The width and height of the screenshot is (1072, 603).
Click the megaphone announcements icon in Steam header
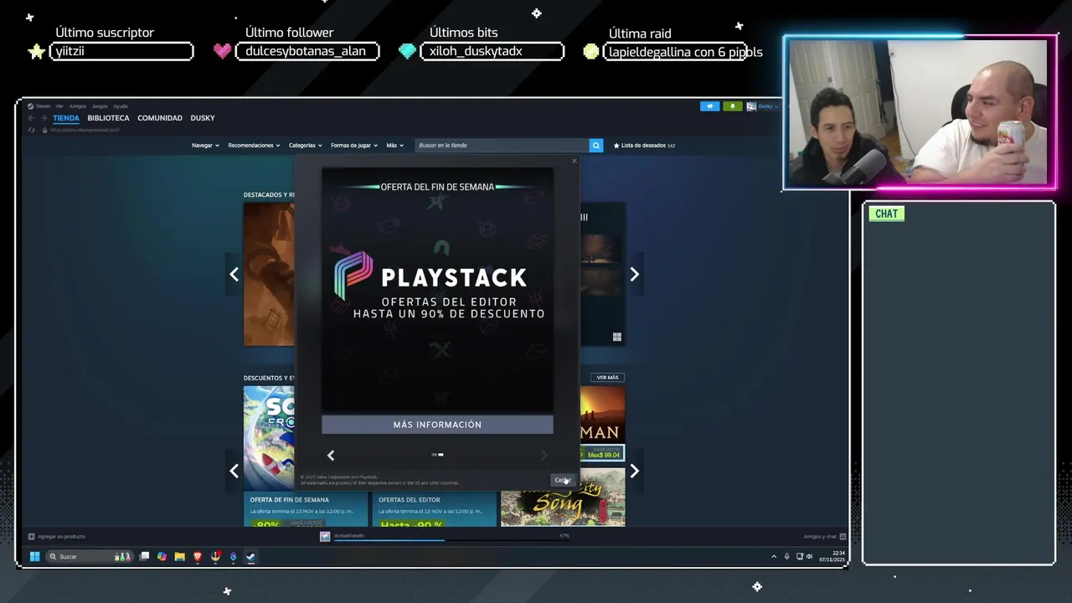[709, 106]
